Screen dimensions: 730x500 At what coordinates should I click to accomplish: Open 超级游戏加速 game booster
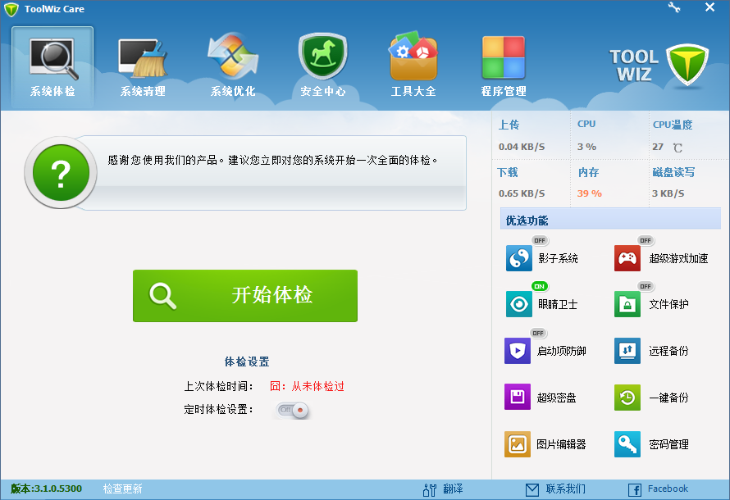point(626,257)
